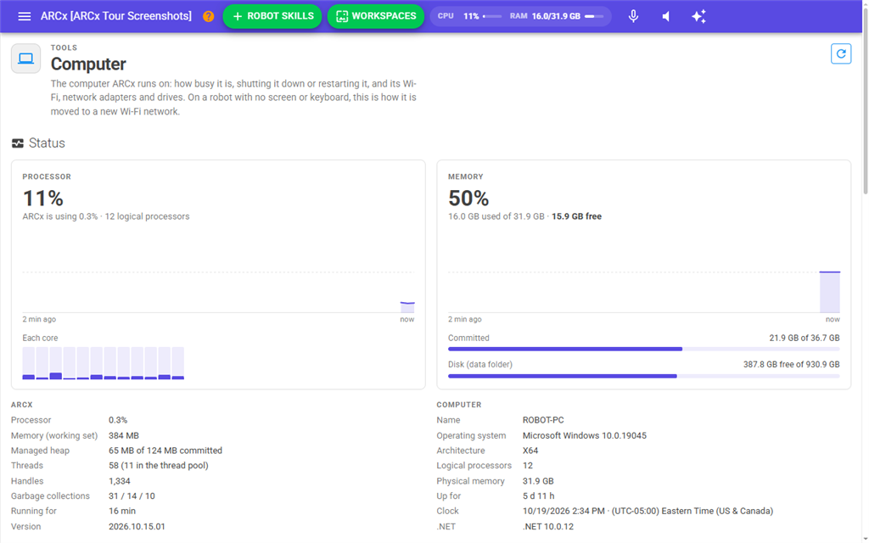The width and height of the screenshot is (869, 543).
Task: Select the large 50% memory reading
Action: [468, 199]
